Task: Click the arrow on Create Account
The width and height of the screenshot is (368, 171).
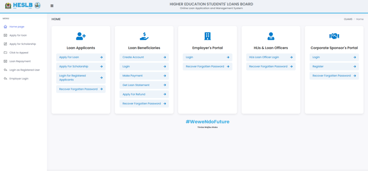Action: click(165, 57)
